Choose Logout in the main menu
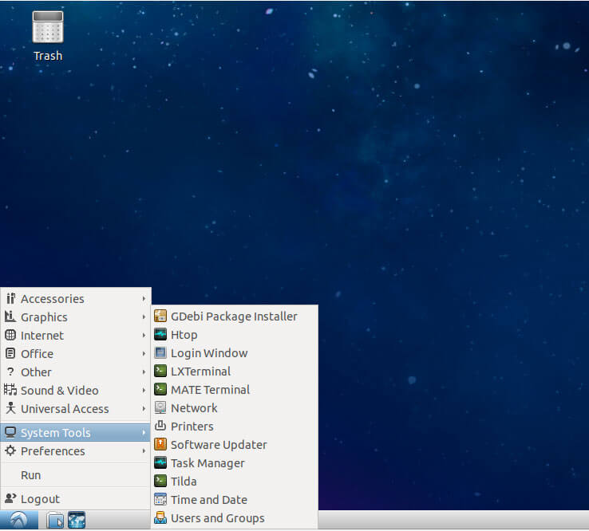This screenshot has width=589, height=531. 76,499
